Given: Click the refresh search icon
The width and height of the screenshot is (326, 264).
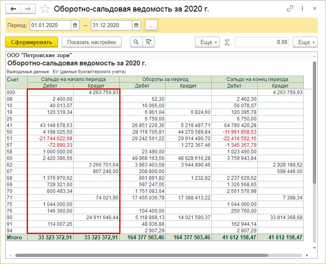Looking at the screenshot, I should 148,42.
